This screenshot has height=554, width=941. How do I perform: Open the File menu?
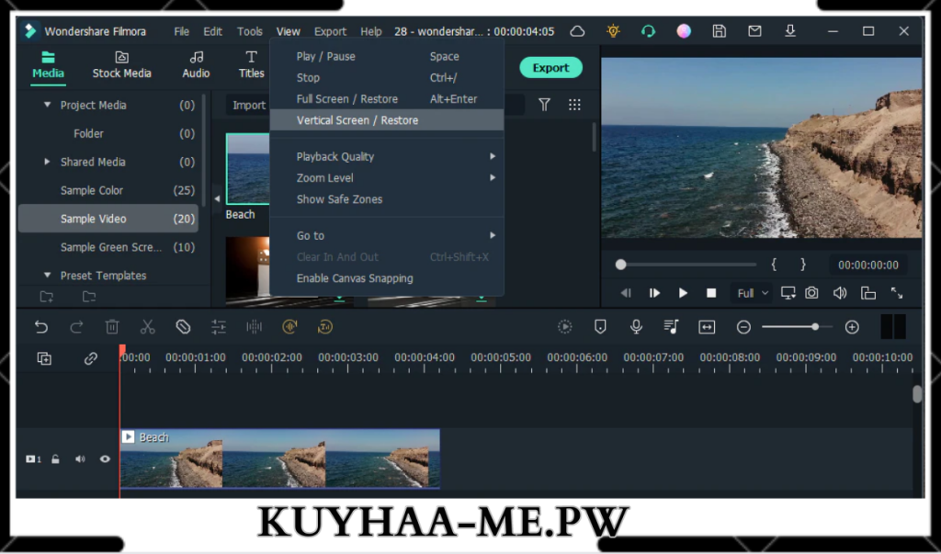181,31
